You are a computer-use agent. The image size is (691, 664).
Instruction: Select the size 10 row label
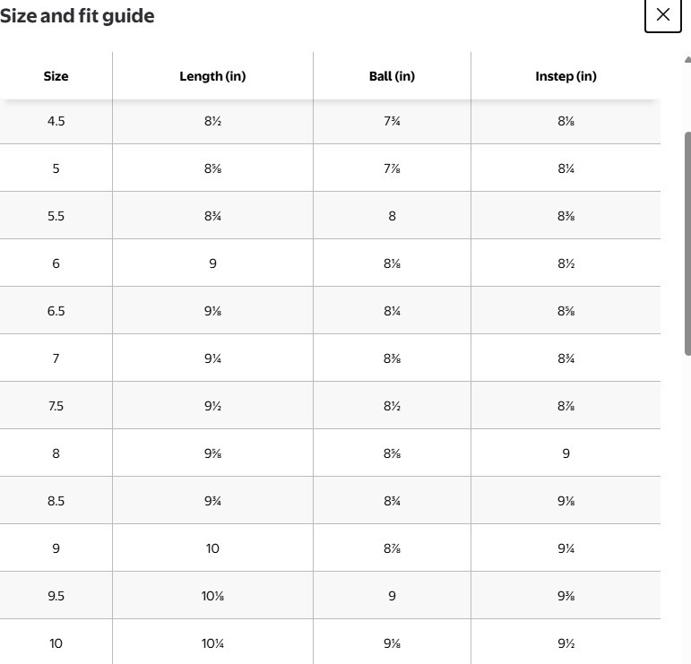tap(56, 643)
